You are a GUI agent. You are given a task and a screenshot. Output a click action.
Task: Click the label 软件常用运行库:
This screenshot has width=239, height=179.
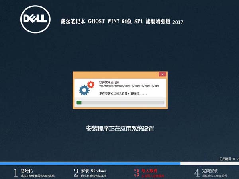(110, 82)
